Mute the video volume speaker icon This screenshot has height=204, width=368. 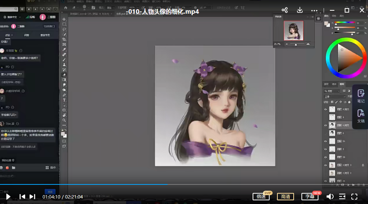pyautogui.click(x=330, y=197)
